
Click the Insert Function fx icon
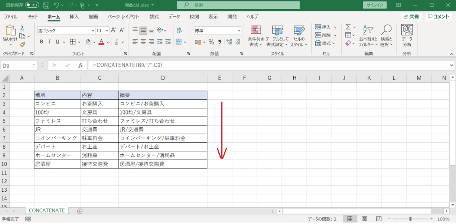click(x=80, y=65)
